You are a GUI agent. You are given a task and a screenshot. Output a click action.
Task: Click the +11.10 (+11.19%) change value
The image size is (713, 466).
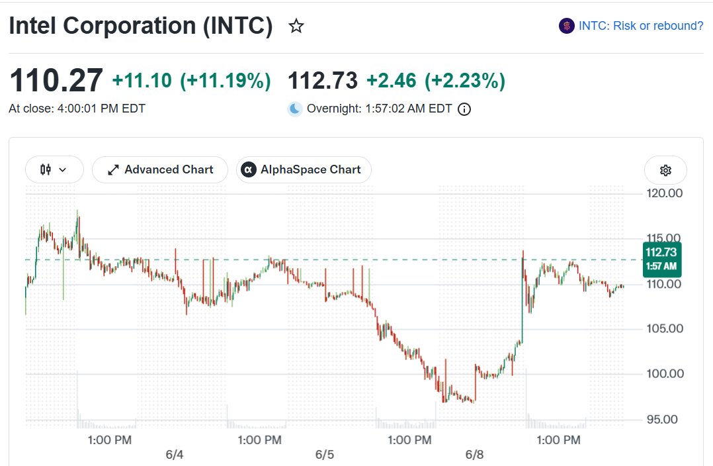point(191,81)
